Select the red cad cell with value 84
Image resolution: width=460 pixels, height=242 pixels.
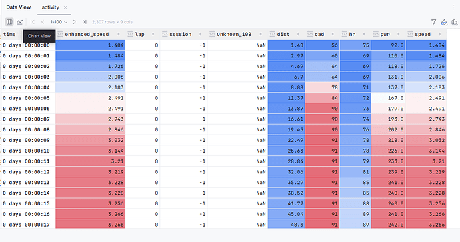point(323,98)
